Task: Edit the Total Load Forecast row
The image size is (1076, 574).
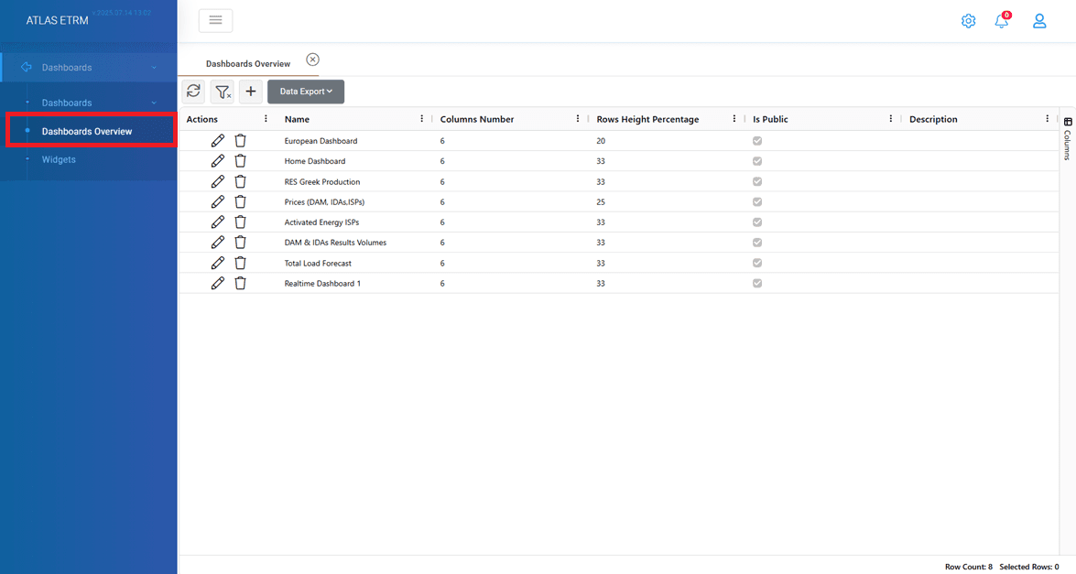Action: pyautogui.click(x=218, y=263)
